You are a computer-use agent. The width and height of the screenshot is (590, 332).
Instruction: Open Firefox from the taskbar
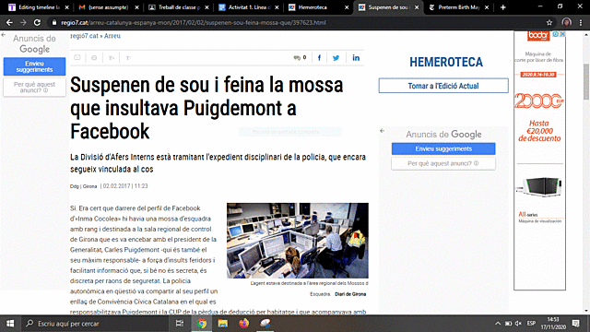(x=243, y=324)
